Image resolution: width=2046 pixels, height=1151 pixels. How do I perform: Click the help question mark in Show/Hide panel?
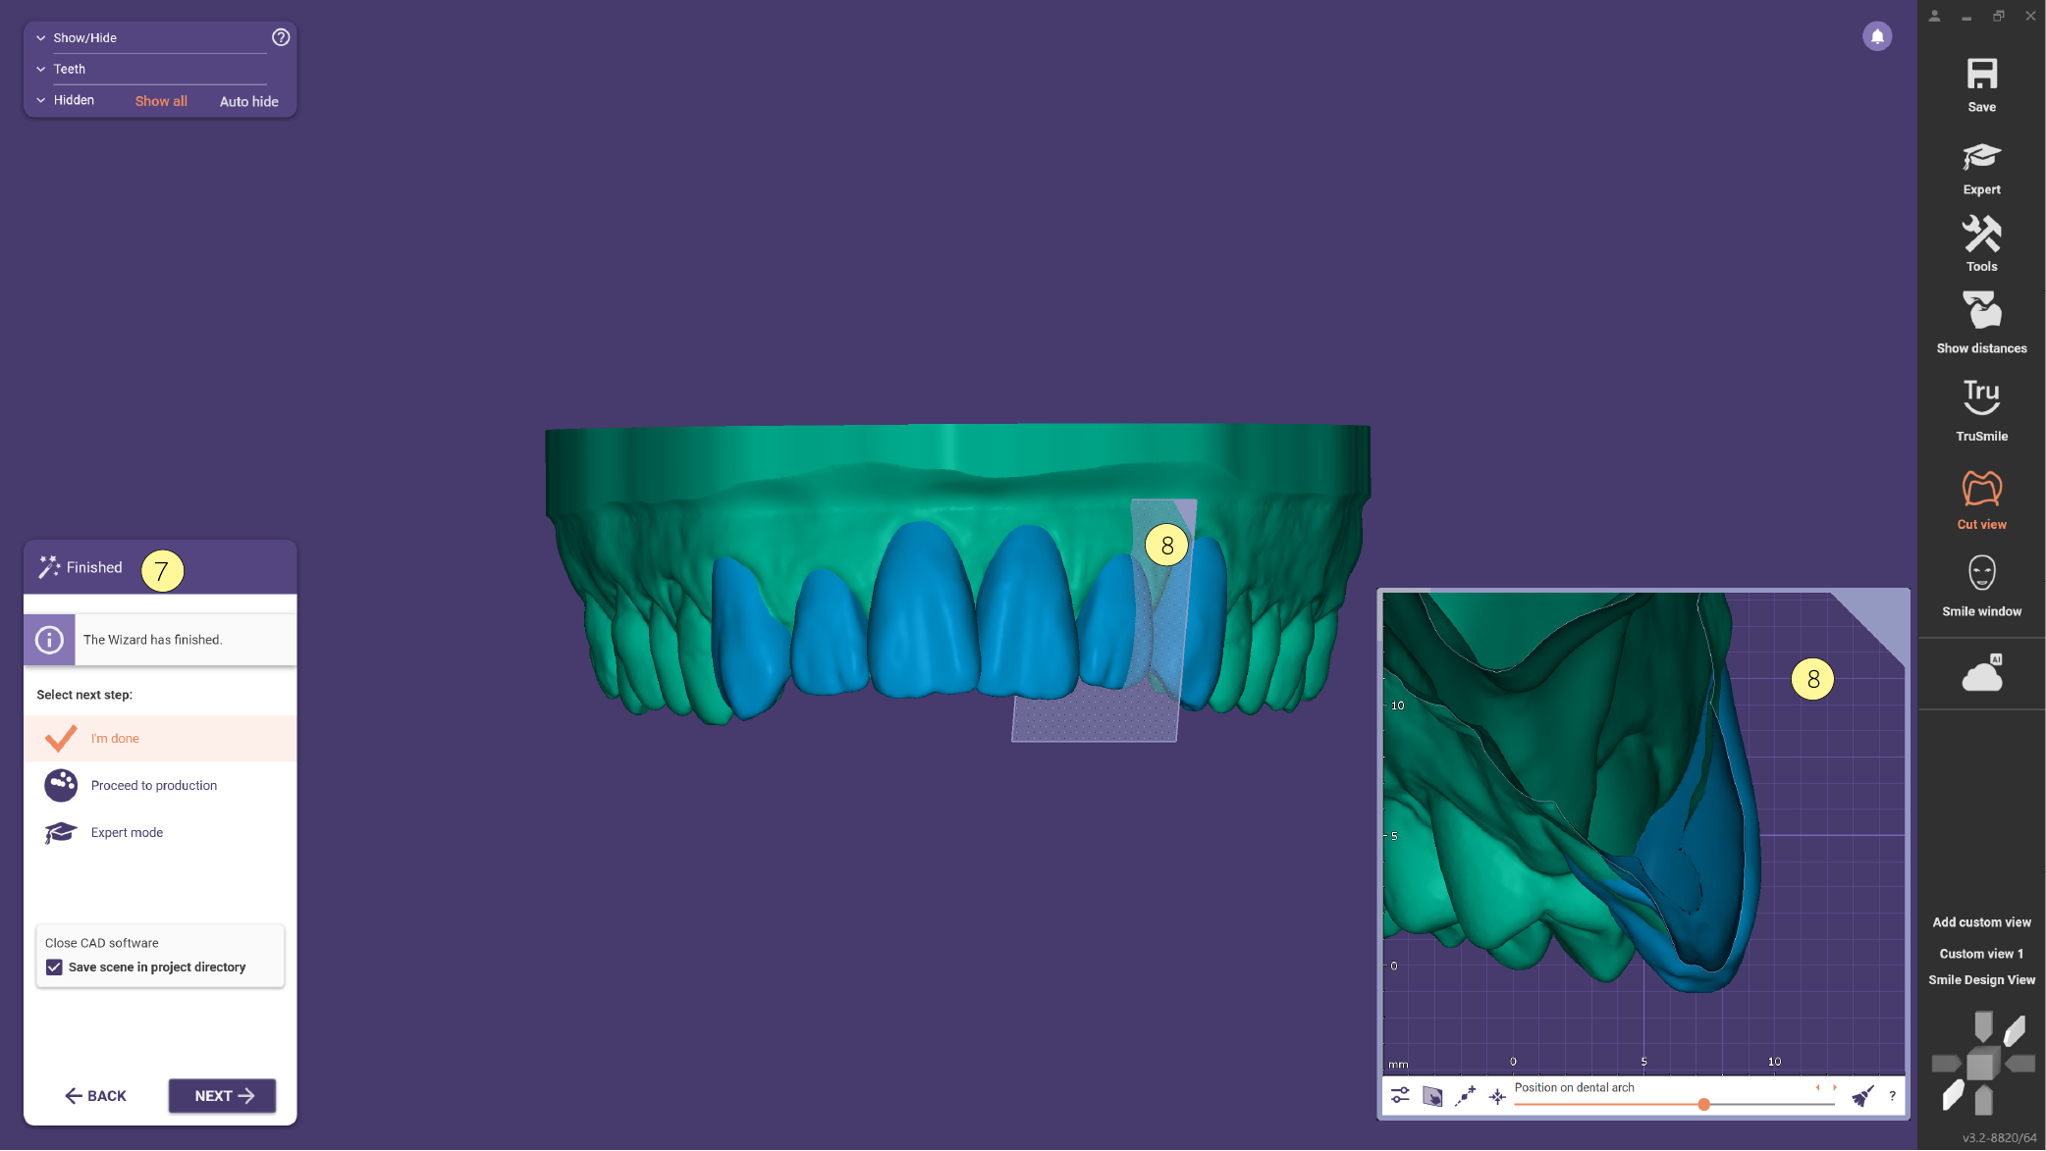(x=281, y=37)
